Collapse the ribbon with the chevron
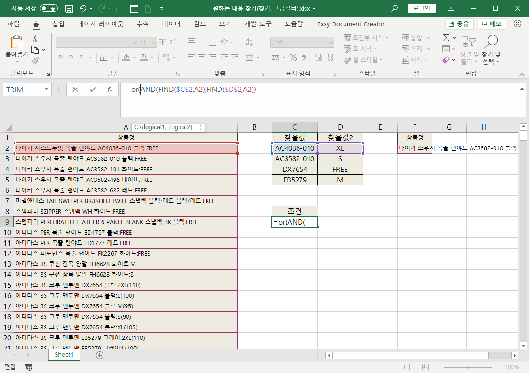529x373 pixels. (x=522, y=74)
